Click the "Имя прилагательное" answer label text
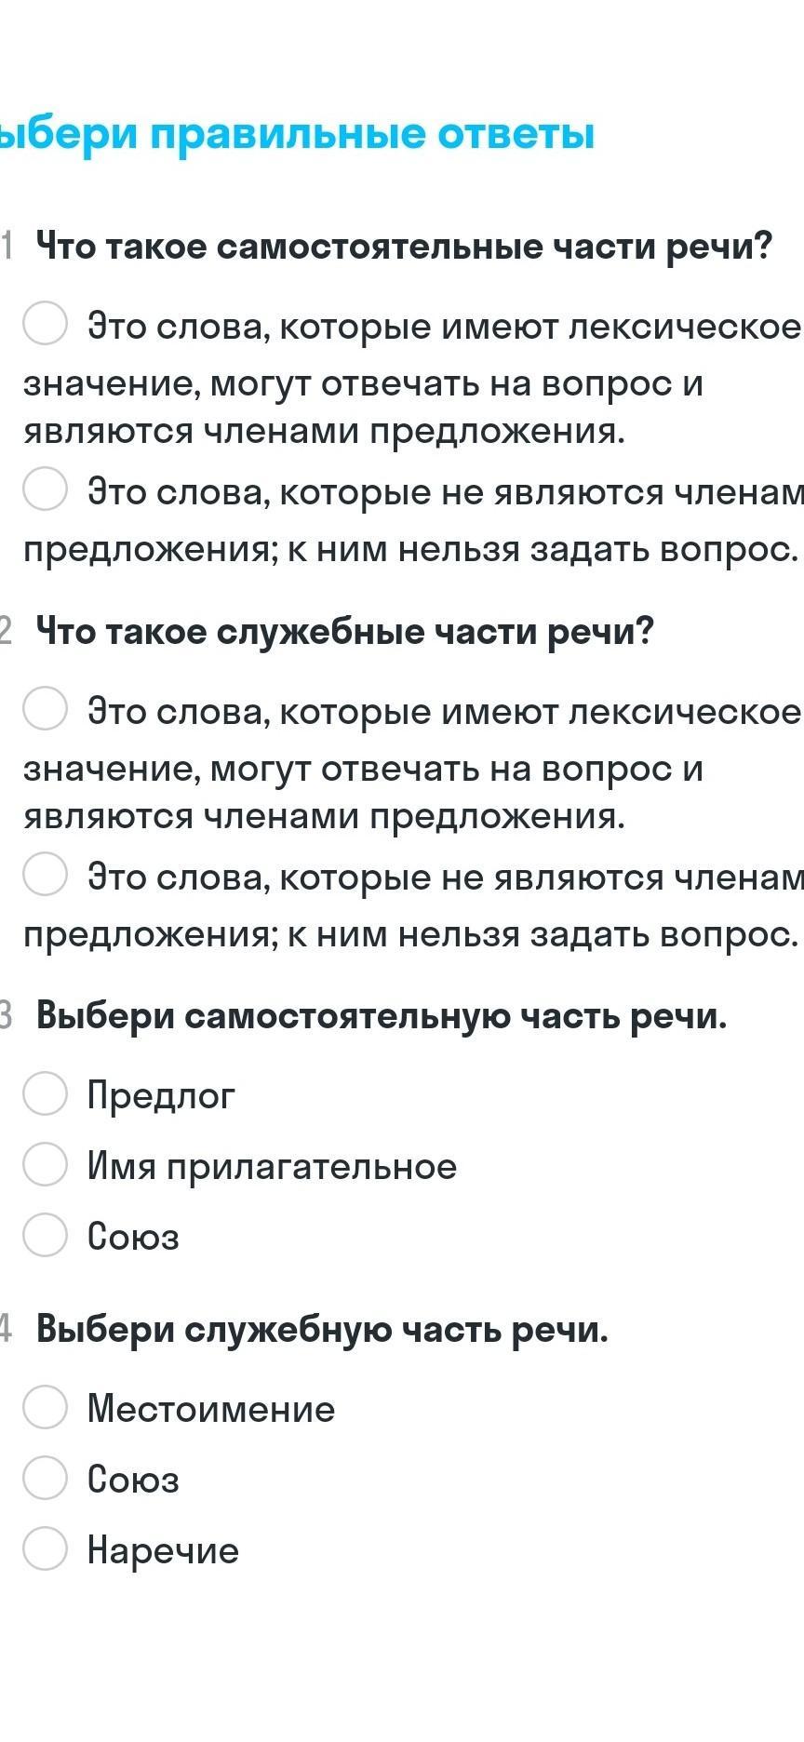804x1742 pixels. click(272, 1167)
